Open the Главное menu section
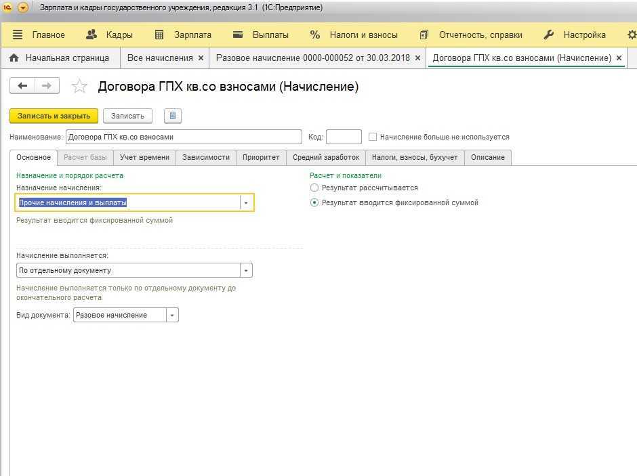 (x=48, y=35)
